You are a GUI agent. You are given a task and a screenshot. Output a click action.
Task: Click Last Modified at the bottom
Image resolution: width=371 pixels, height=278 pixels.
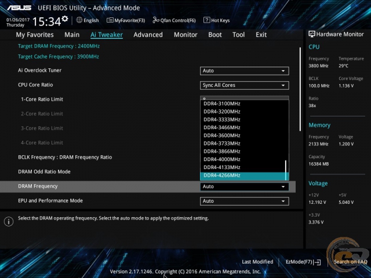tap(257, 262)
